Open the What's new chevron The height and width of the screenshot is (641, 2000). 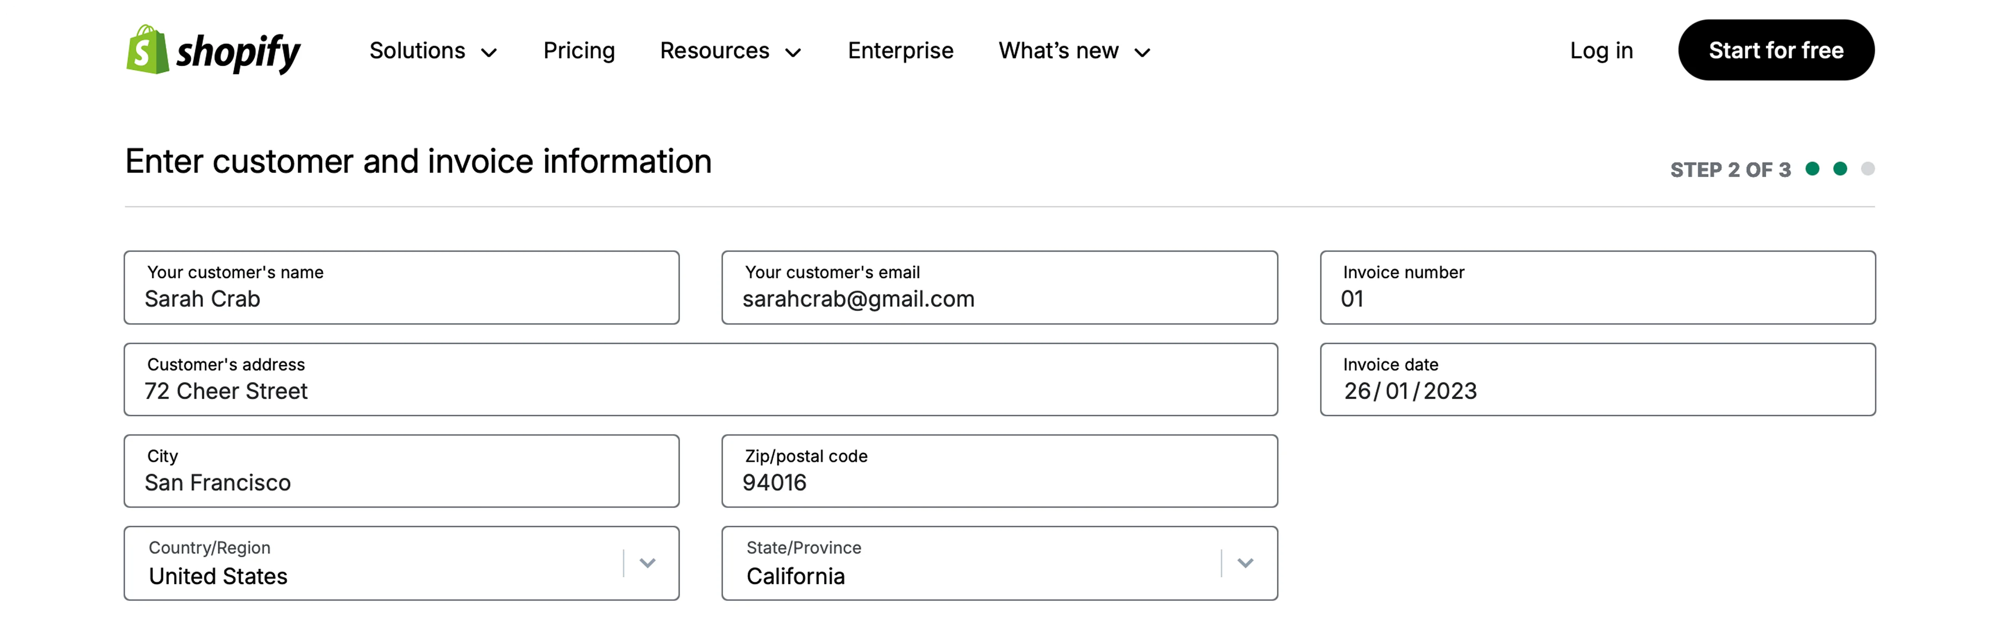[1142, 53]
